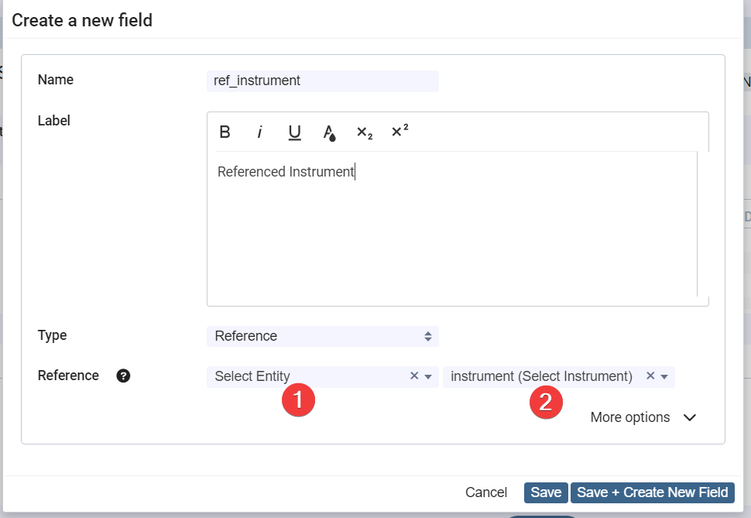Clear the instrument reference selection with its X
Image resolution: width=751 pixels, height=518 pixels.
click(650, 376)
